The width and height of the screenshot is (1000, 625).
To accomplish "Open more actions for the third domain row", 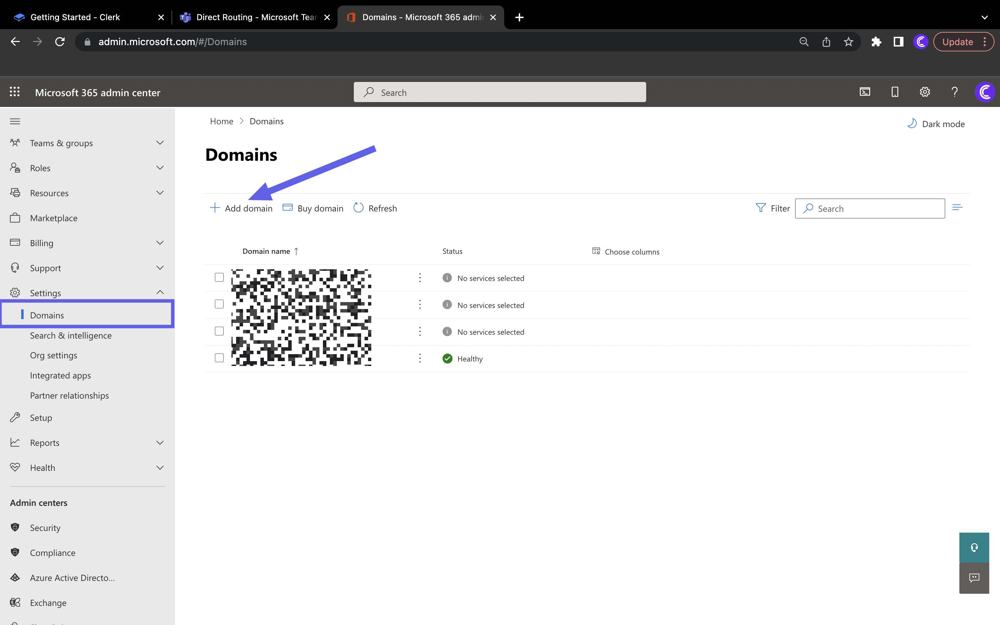I will (x=420, y=332).
